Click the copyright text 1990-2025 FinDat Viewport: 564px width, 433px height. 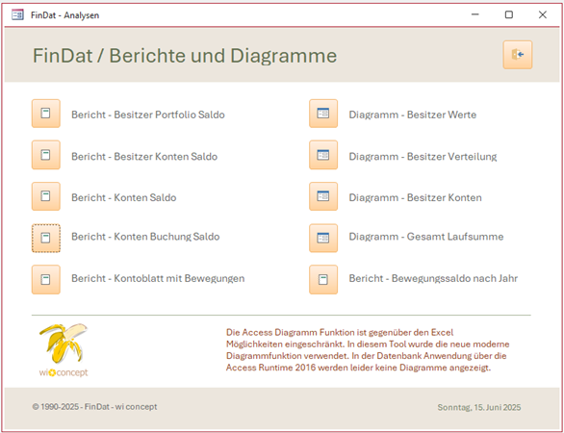click(94, 407)
